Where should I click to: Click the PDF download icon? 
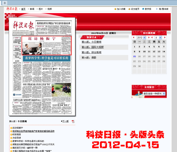tap(73, 121)
